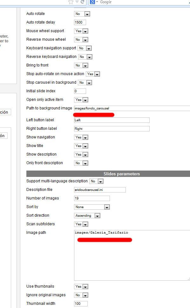
Task: Click the bookmark star icon
Action: coord(71,2)
